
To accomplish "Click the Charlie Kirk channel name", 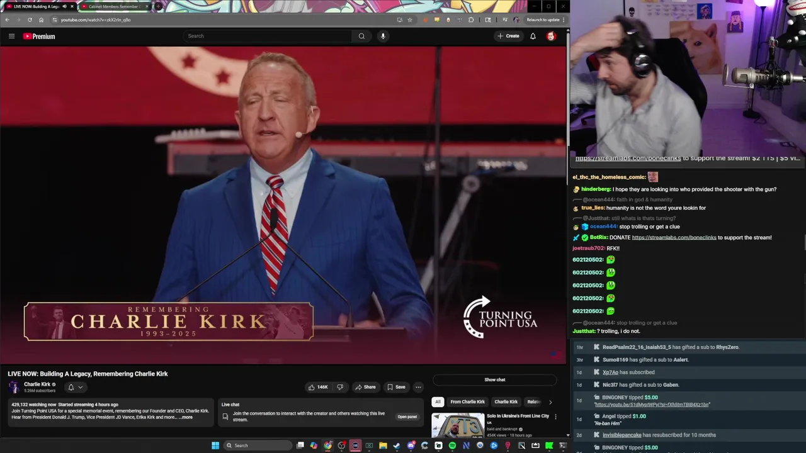I will tap(37, 384).
